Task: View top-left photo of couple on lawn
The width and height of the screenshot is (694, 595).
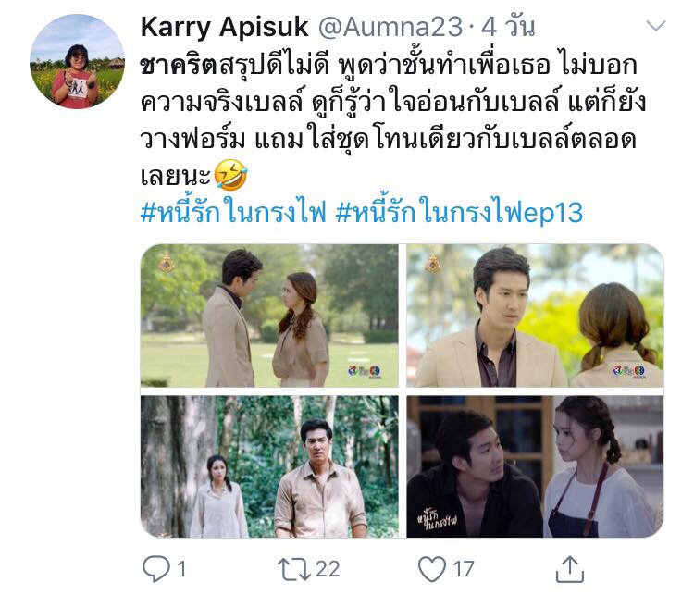Action: [x=269, y=316]
